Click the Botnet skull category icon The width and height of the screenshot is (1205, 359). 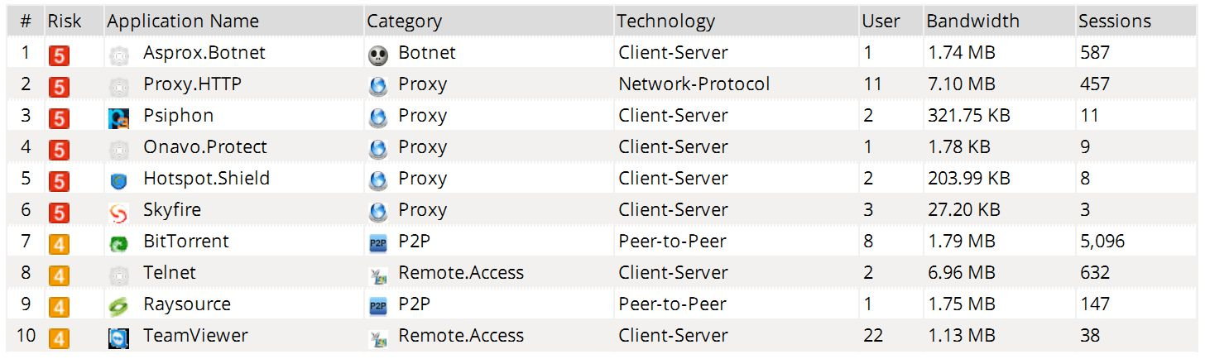(377, 55)
